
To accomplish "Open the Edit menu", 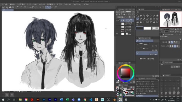I will (12, 4).
